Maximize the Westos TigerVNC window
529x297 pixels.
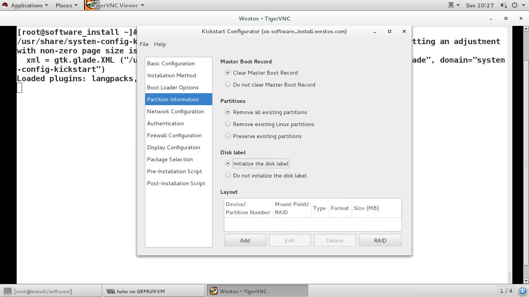(506, 19)
